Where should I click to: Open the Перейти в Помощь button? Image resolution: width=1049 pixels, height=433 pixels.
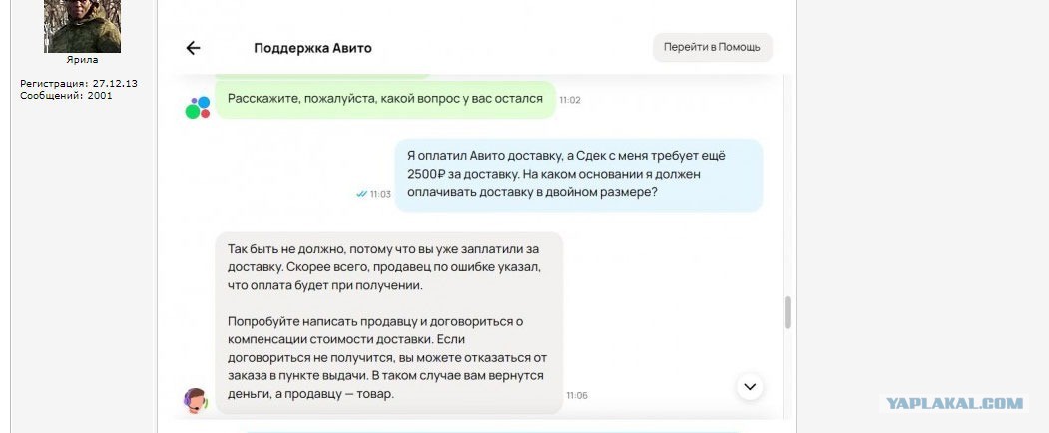(712, 48)
